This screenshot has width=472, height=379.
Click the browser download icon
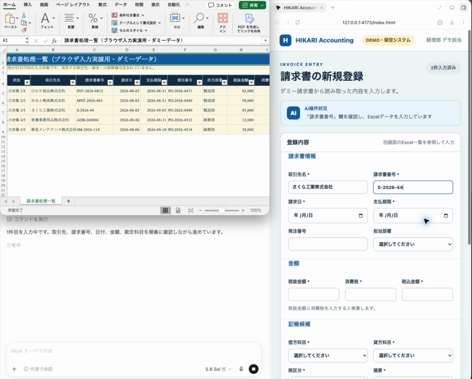tap(452, 22)
